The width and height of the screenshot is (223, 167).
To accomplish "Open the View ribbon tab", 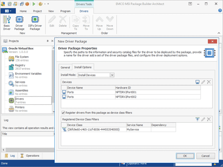I will 51,11.
